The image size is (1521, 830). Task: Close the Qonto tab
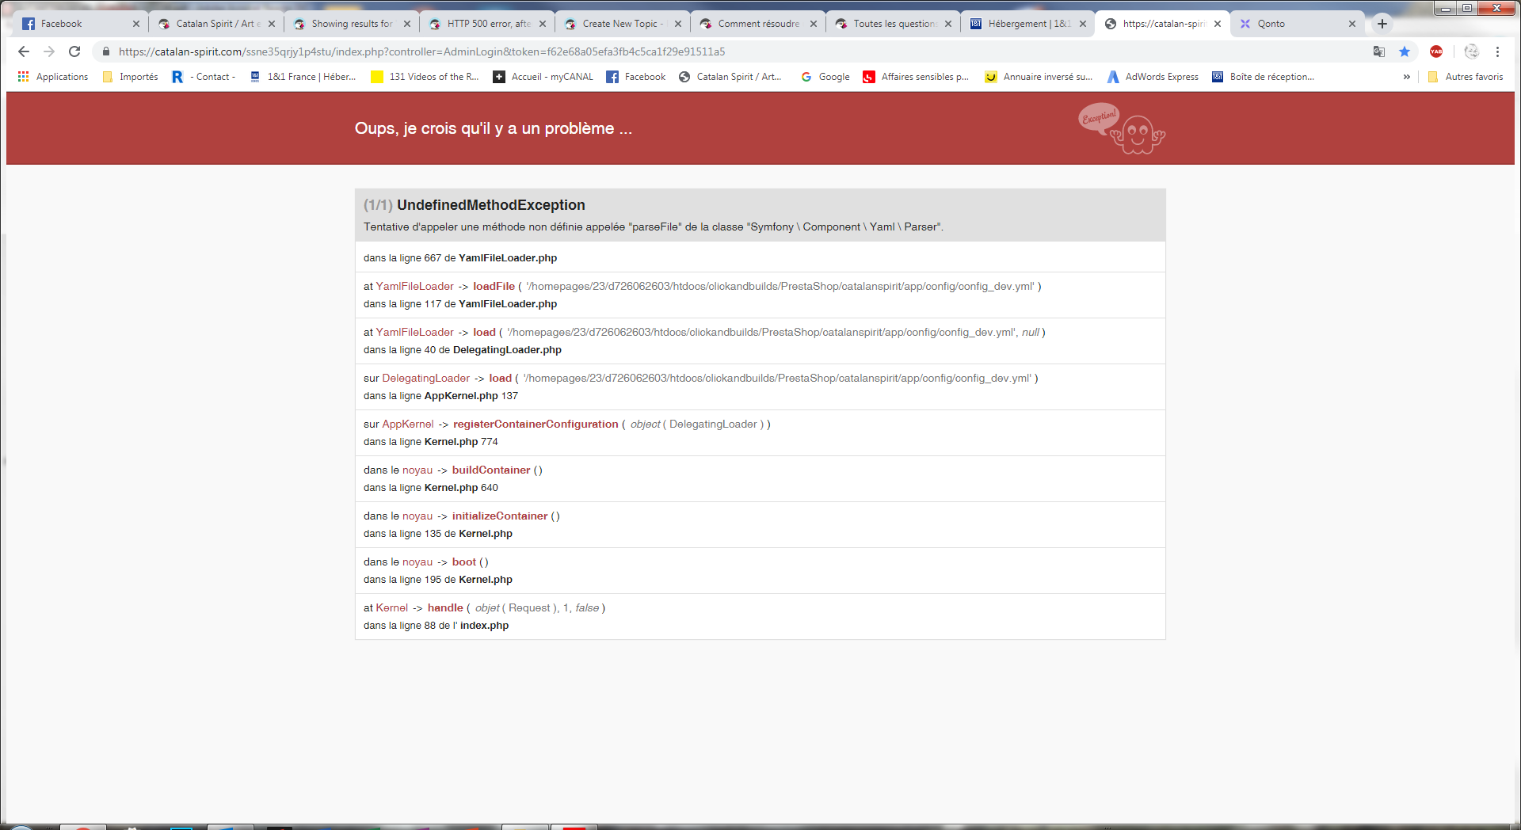coord(1352,24)
